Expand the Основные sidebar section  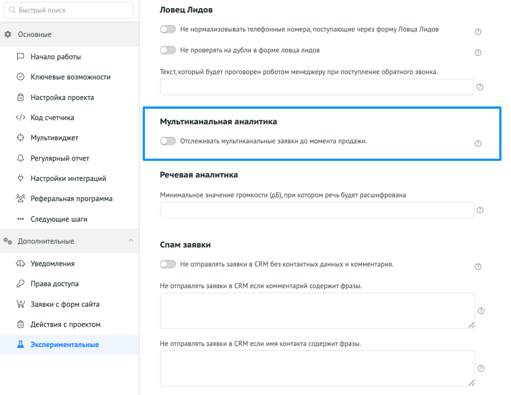[x=34, y=34]
